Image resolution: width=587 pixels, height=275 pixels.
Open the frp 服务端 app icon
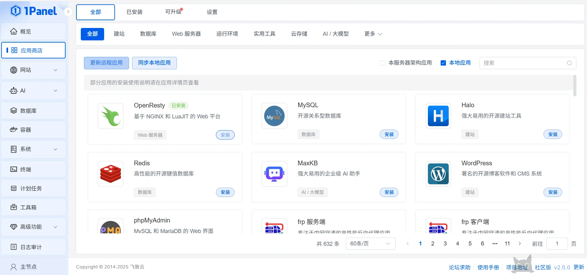pos(274,226)
